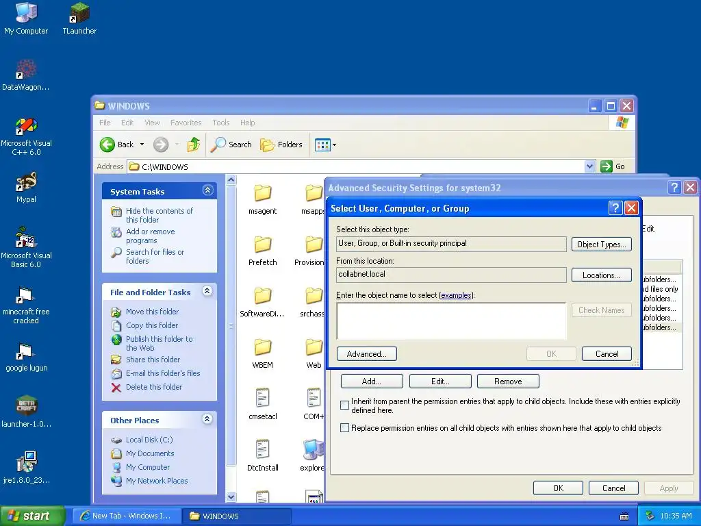
Task: Click OK in Advanced Security Settings
Action: point(558,488)
